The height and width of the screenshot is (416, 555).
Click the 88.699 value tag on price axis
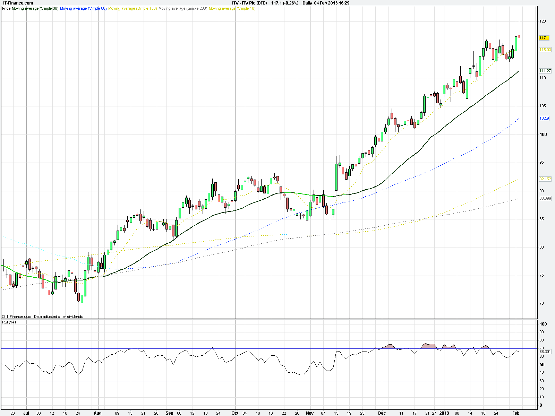[x=545, y=198]
